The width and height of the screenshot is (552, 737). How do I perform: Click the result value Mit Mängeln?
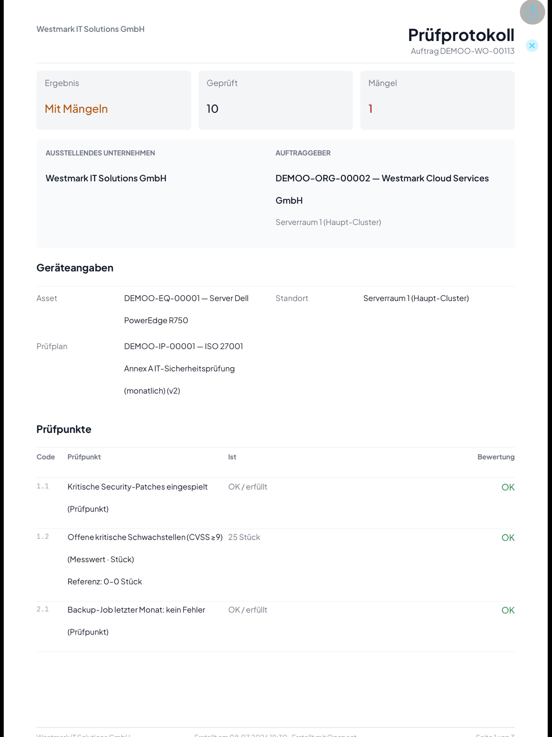(76, 109)
